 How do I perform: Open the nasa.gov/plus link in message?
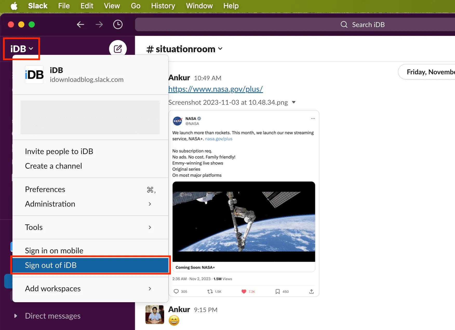[x=216, y=89]
